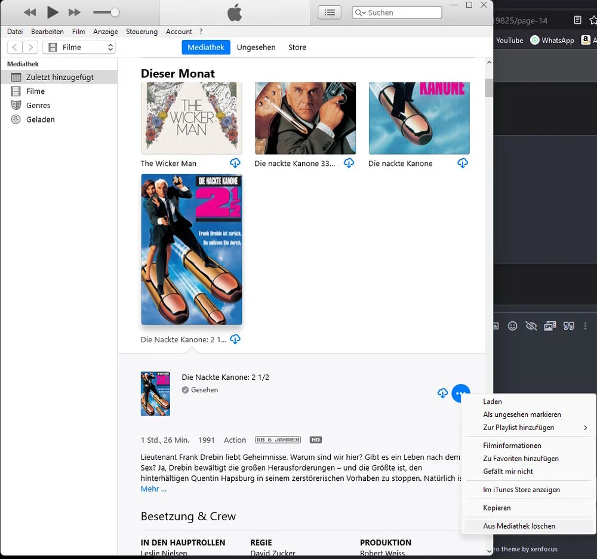
Task: Click the small detail poster thumbnail
Action: (155, 394)
